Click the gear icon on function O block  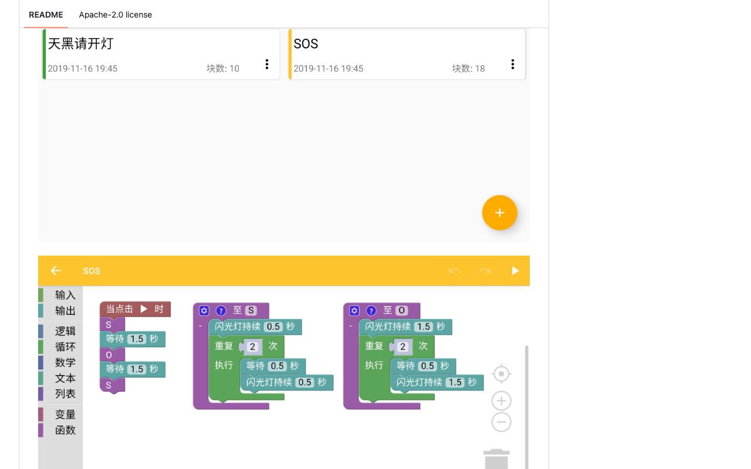[354, 311]
